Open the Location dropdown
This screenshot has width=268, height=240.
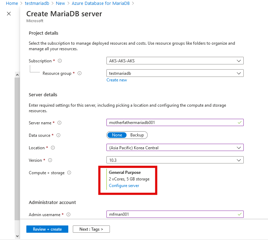[x=175, y=148]
